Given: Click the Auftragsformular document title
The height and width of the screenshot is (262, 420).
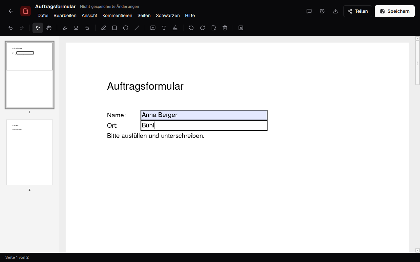Looking at the screenshot, I should pyautogui.click(x=55, y=7).
